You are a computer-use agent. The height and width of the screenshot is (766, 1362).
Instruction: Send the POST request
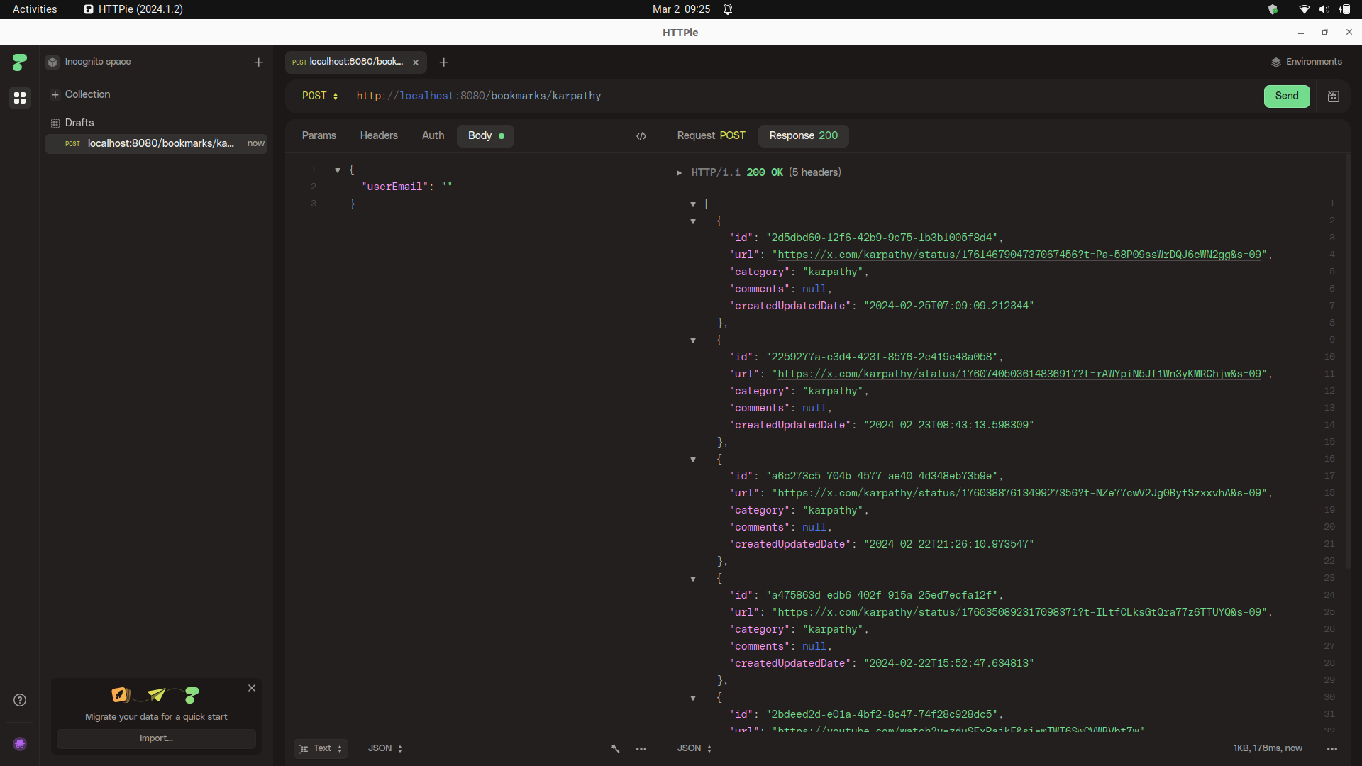coord(1287,96)
